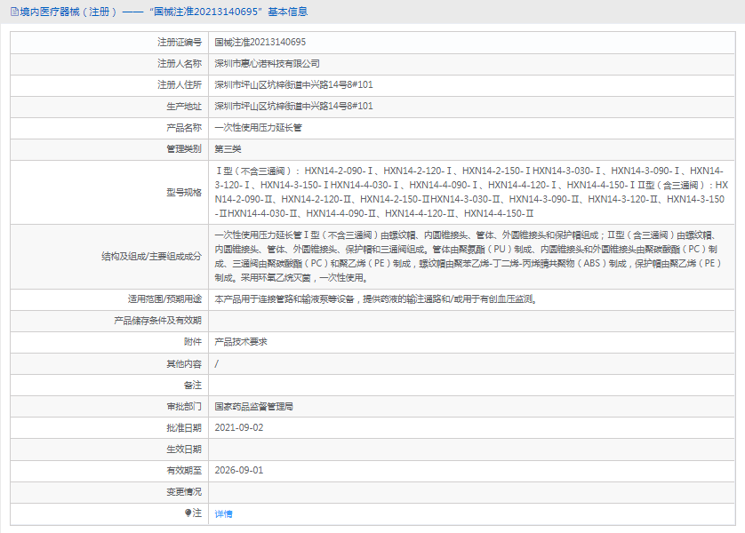The image size is (745, 533).
Task: Click the 结构及组成/主要组成成分 label
Action: point(151,257)
